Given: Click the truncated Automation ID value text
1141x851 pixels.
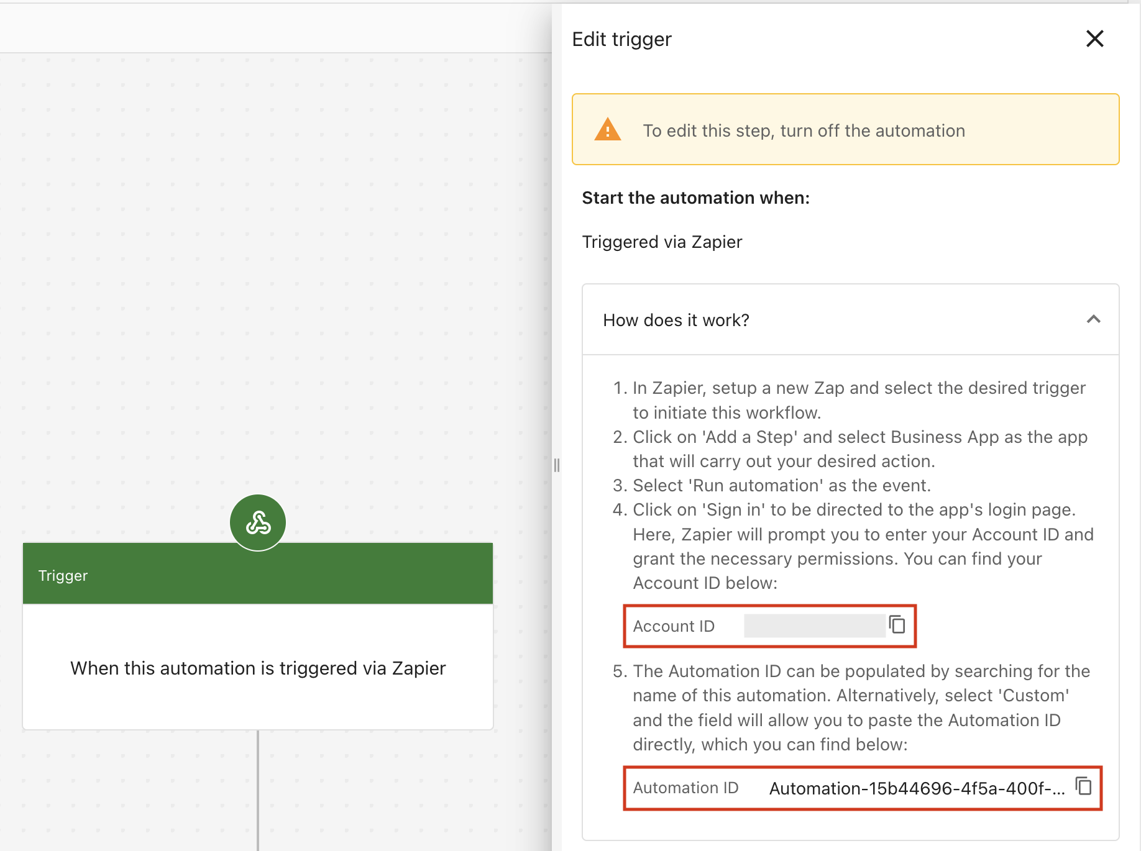Looking at the screenshot, I should 916,788.
